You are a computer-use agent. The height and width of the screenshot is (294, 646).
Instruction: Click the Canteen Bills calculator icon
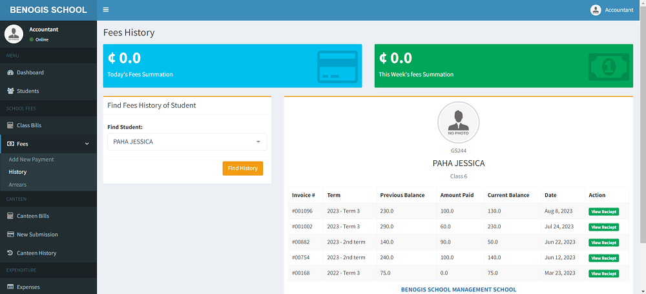click(10, 216)
